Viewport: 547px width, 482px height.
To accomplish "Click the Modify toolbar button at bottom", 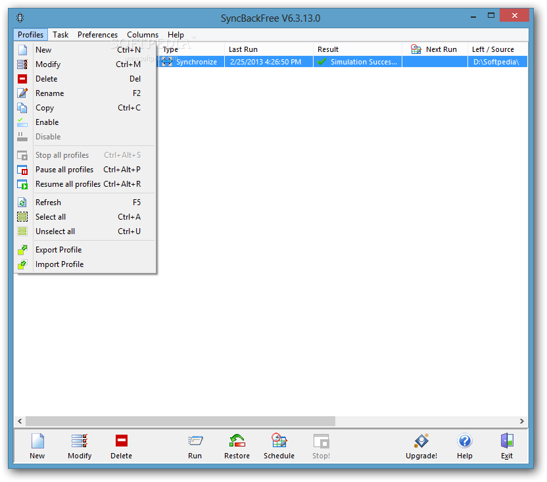I will tap(80, 446).
